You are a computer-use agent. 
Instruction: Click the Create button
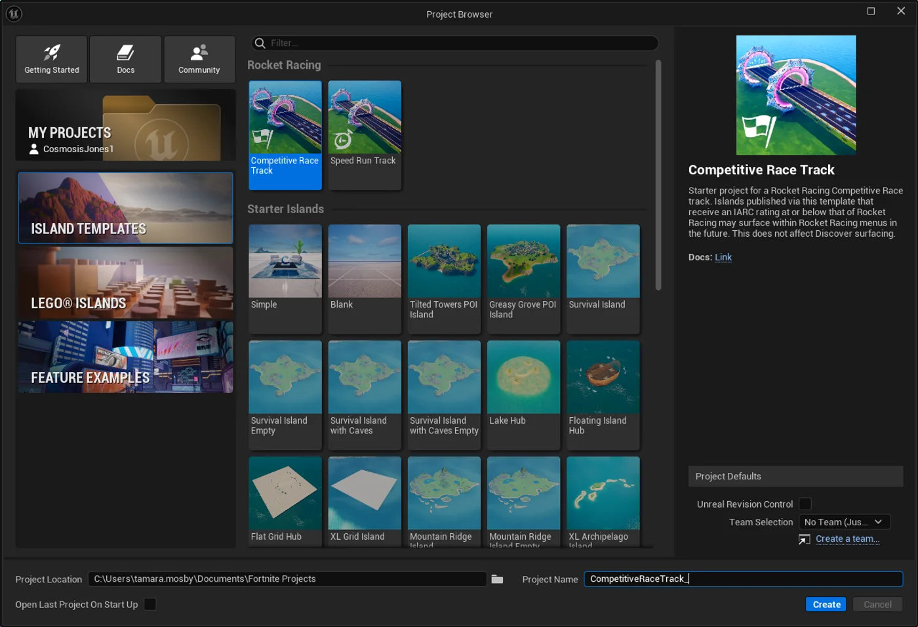click(x=826, y=605)
